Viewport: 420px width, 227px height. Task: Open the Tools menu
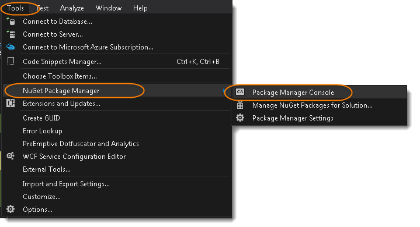point(16,8)
